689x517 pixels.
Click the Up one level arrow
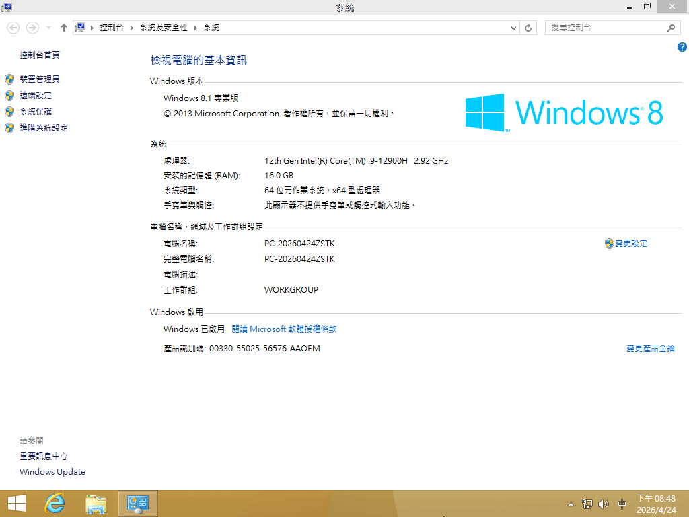tap(64, 28)
